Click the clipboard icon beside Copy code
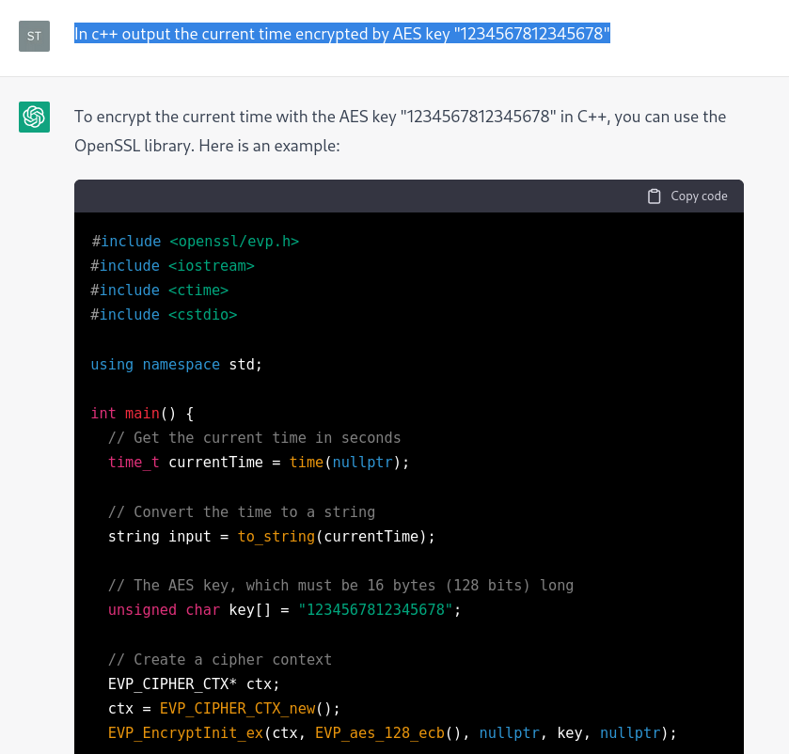 click(655, 196)
